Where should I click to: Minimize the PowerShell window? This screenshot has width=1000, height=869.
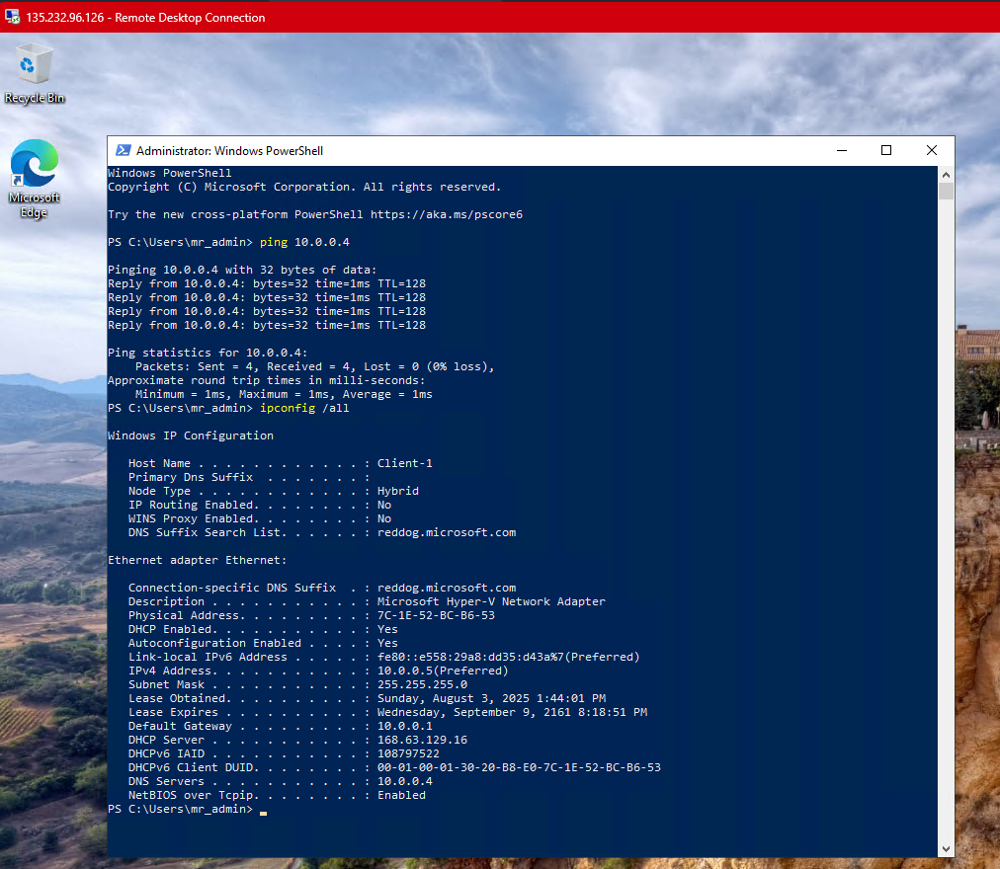tap(842, 150)
